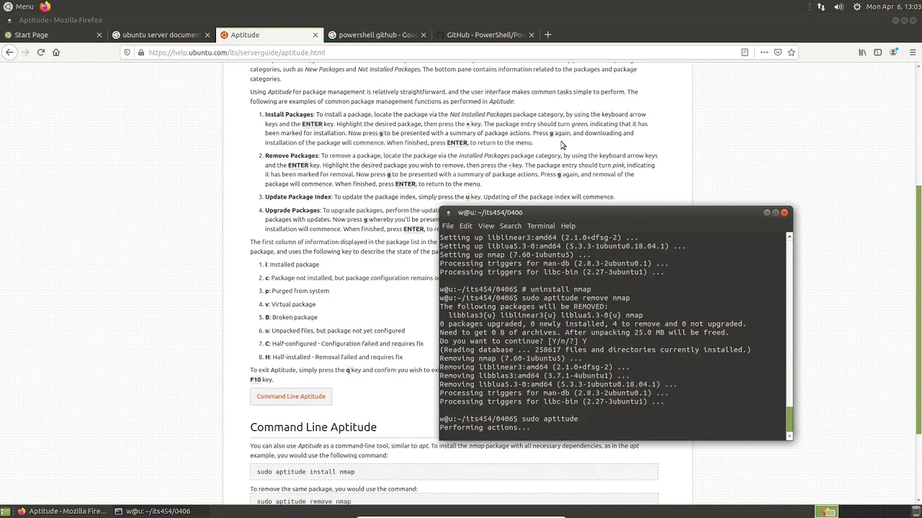Close the ubuntu server documentation tab
922x518 pixels.
coord(207,35)
